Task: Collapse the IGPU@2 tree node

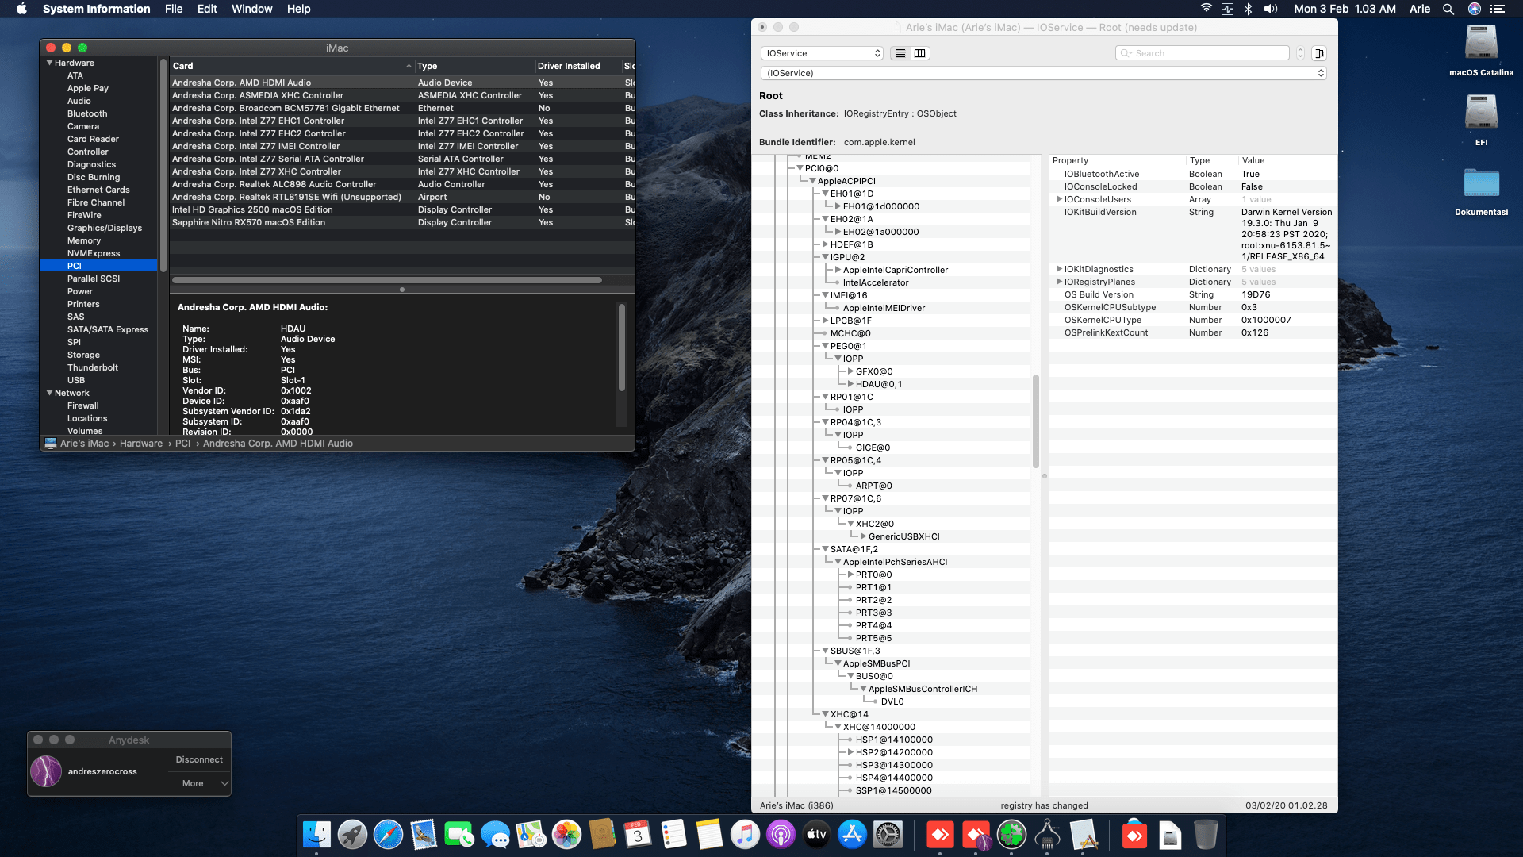Action: click(x=825, y=257)
